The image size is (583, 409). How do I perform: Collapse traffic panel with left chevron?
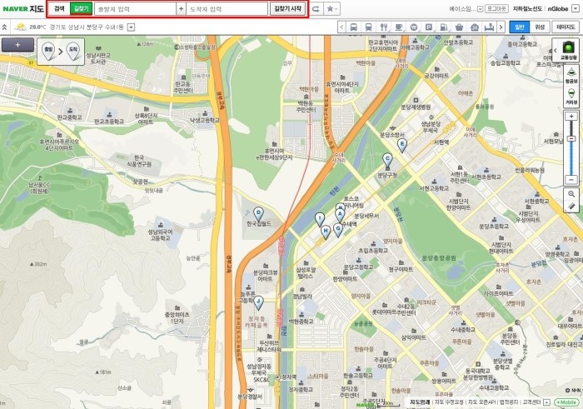point(556,50)
